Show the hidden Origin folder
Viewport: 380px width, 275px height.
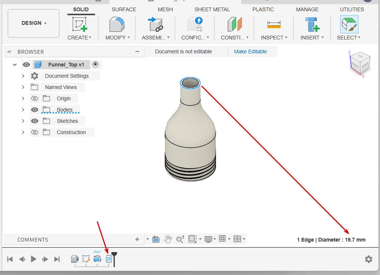[x=35, y=98]
